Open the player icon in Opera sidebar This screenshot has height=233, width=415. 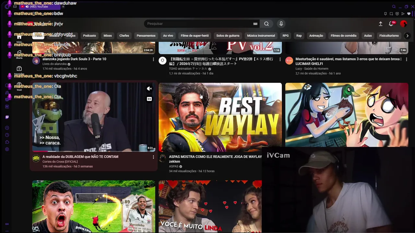[x=7, y=128]
